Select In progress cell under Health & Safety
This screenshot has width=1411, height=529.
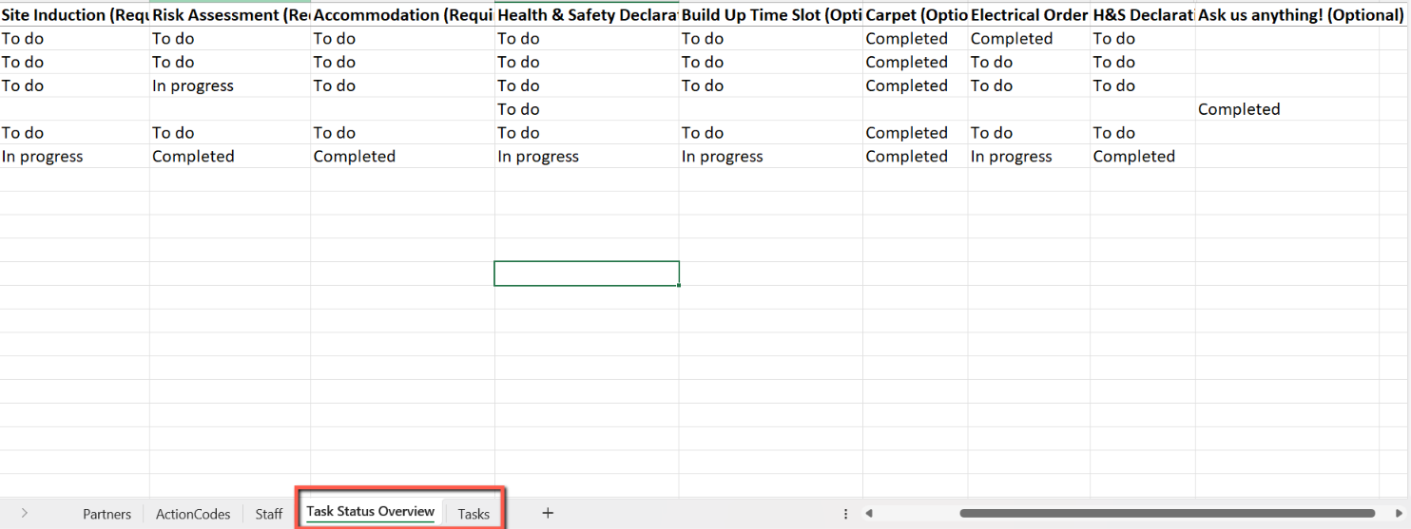click(x=587, y=157)
